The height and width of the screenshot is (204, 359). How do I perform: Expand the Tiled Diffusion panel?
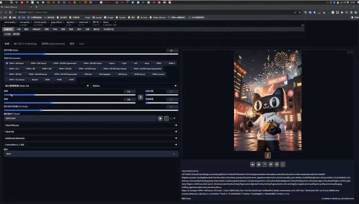91,125
